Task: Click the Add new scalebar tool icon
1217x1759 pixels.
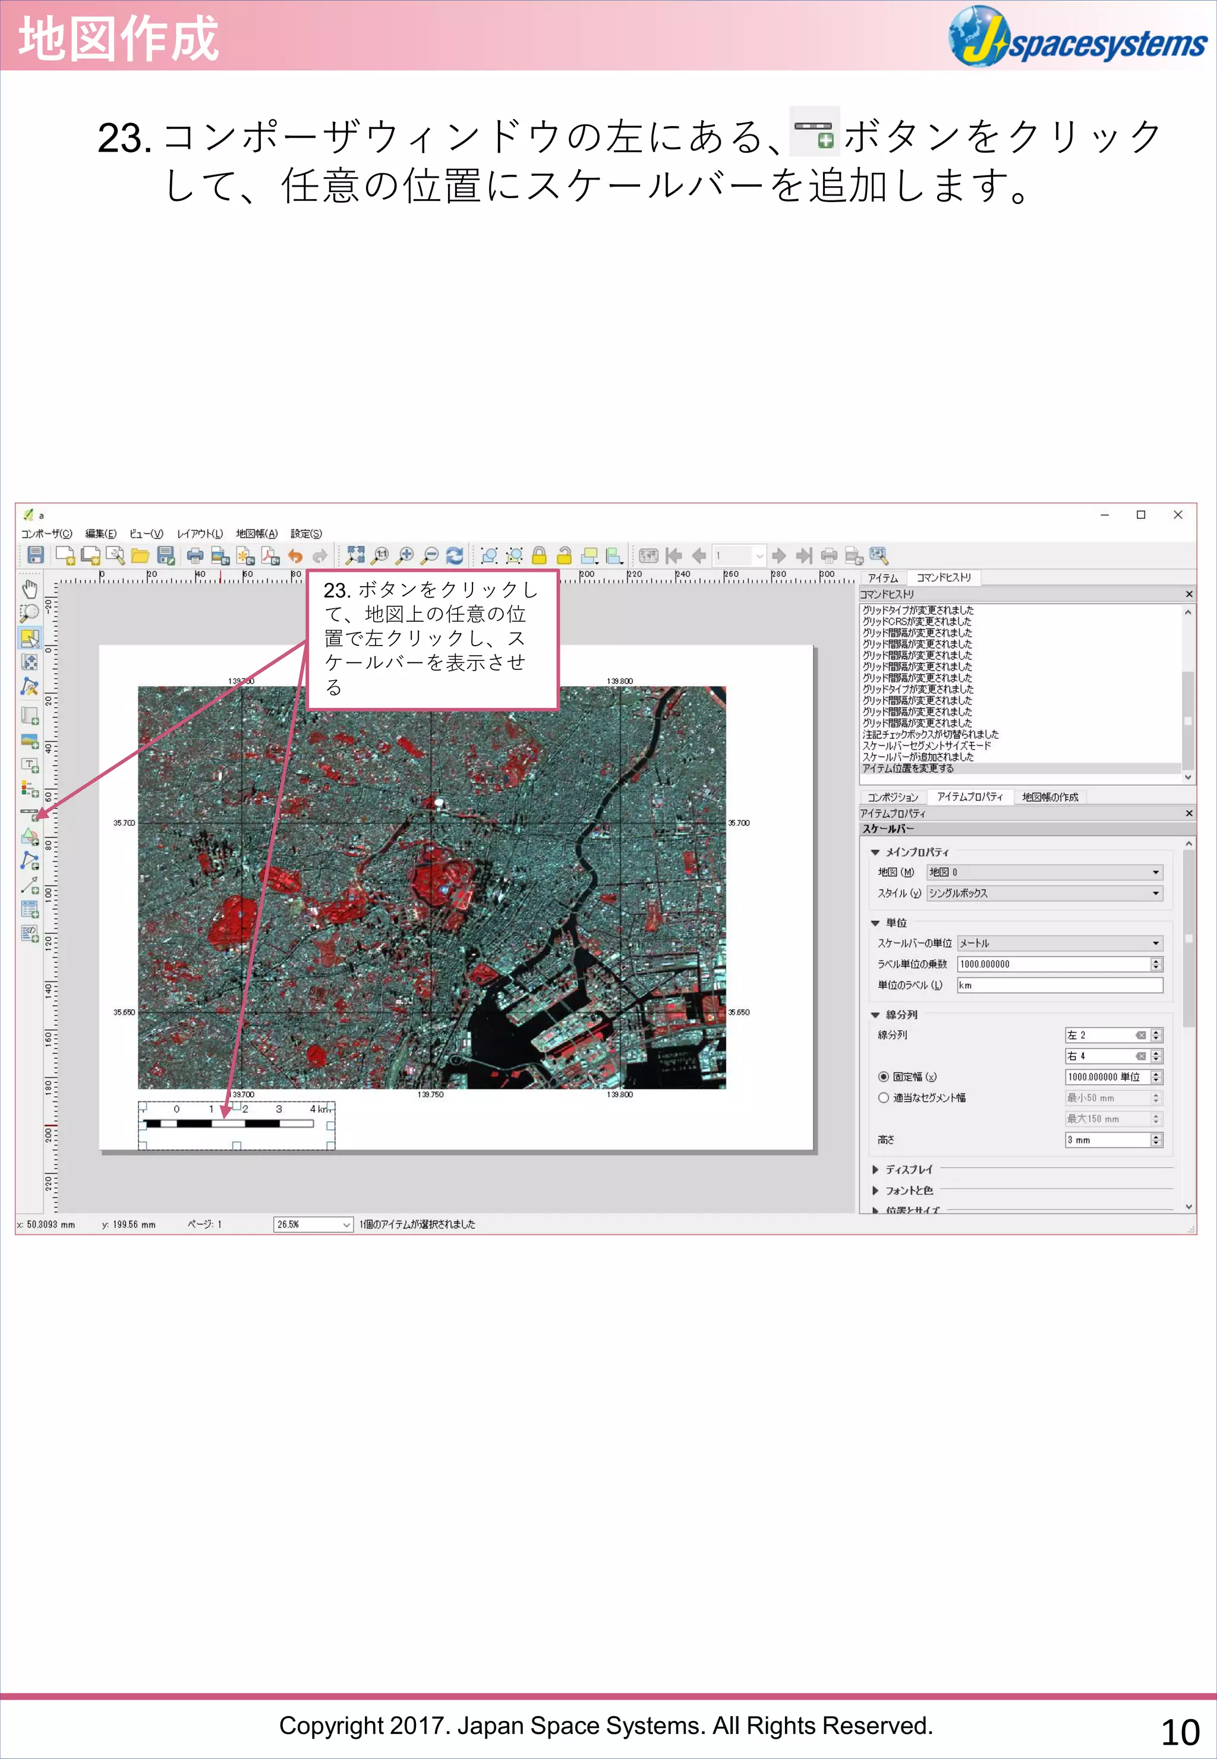Action: point(30,814)
